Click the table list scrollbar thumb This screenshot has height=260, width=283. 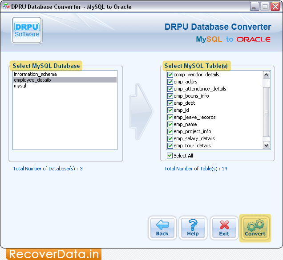click(x=267, y=112)
